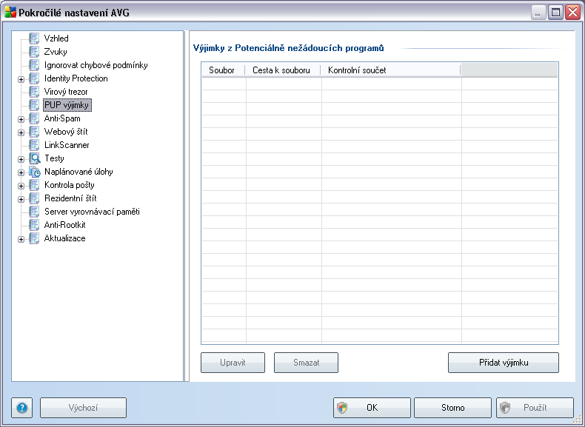Expand the Naplánované úlohy node
This screenshot has width=585, height=427.
tap(21, 172)
